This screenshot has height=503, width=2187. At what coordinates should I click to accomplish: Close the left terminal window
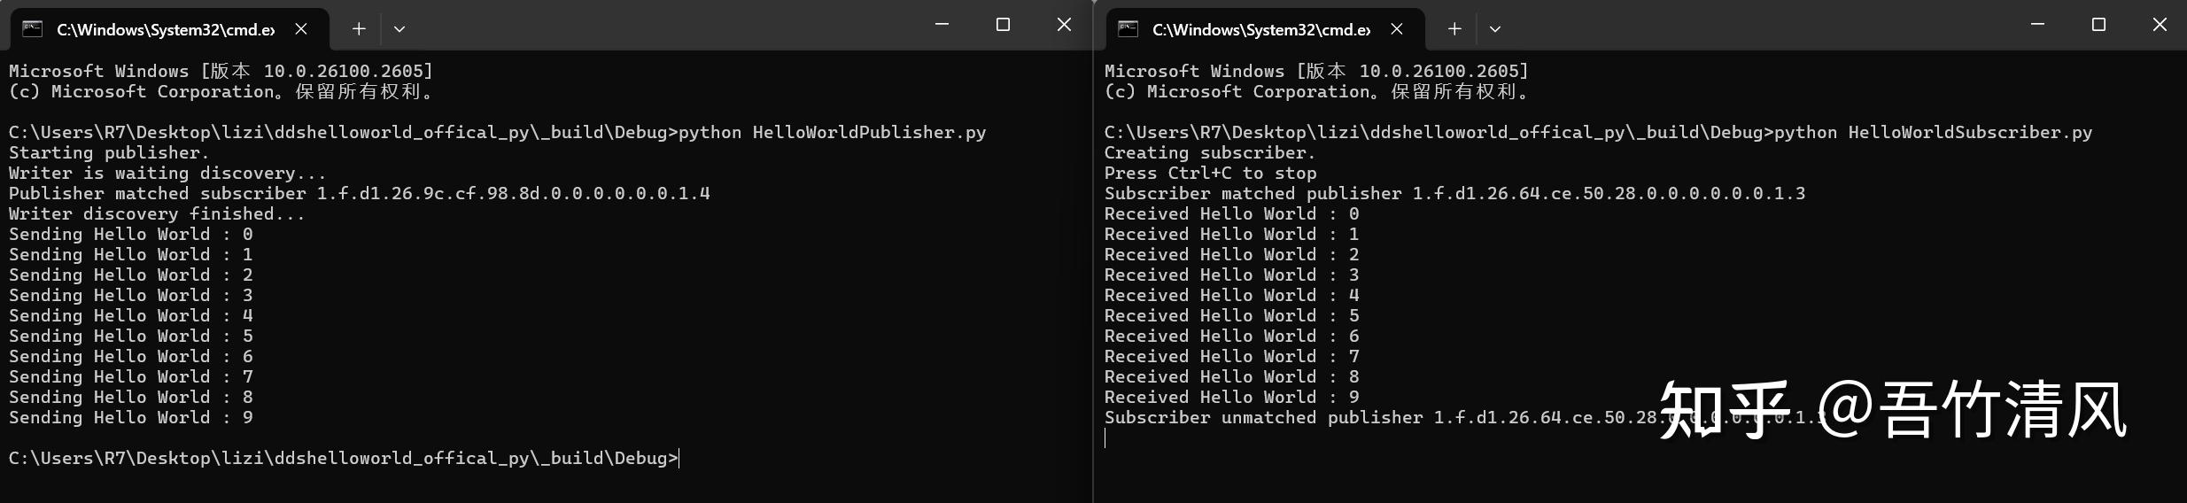[x=1064, y=25]
